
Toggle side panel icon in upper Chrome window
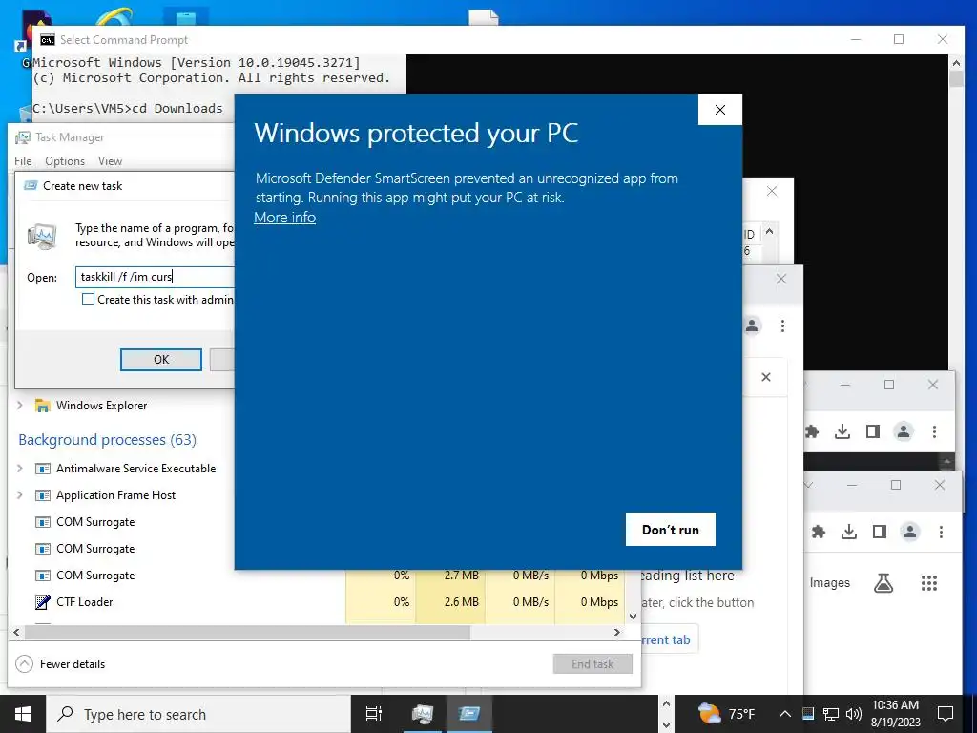[873, 431]
